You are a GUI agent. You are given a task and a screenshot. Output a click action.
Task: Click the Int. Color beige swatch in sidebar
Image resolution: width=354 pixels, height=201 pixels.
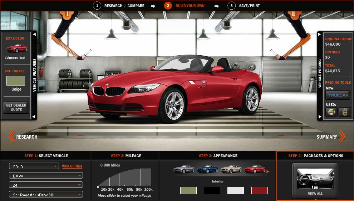(16, 81)
